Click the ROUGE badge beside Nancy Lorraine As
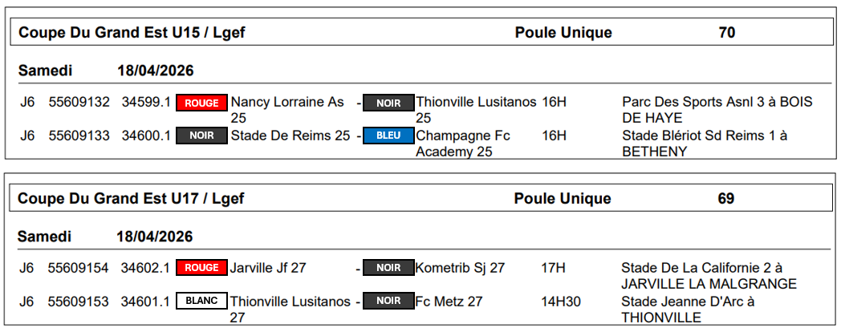 coord(201,103)
